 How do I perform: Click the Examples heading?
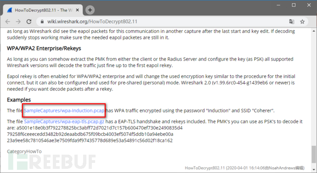pyautogui.click(x=19, y=100)
